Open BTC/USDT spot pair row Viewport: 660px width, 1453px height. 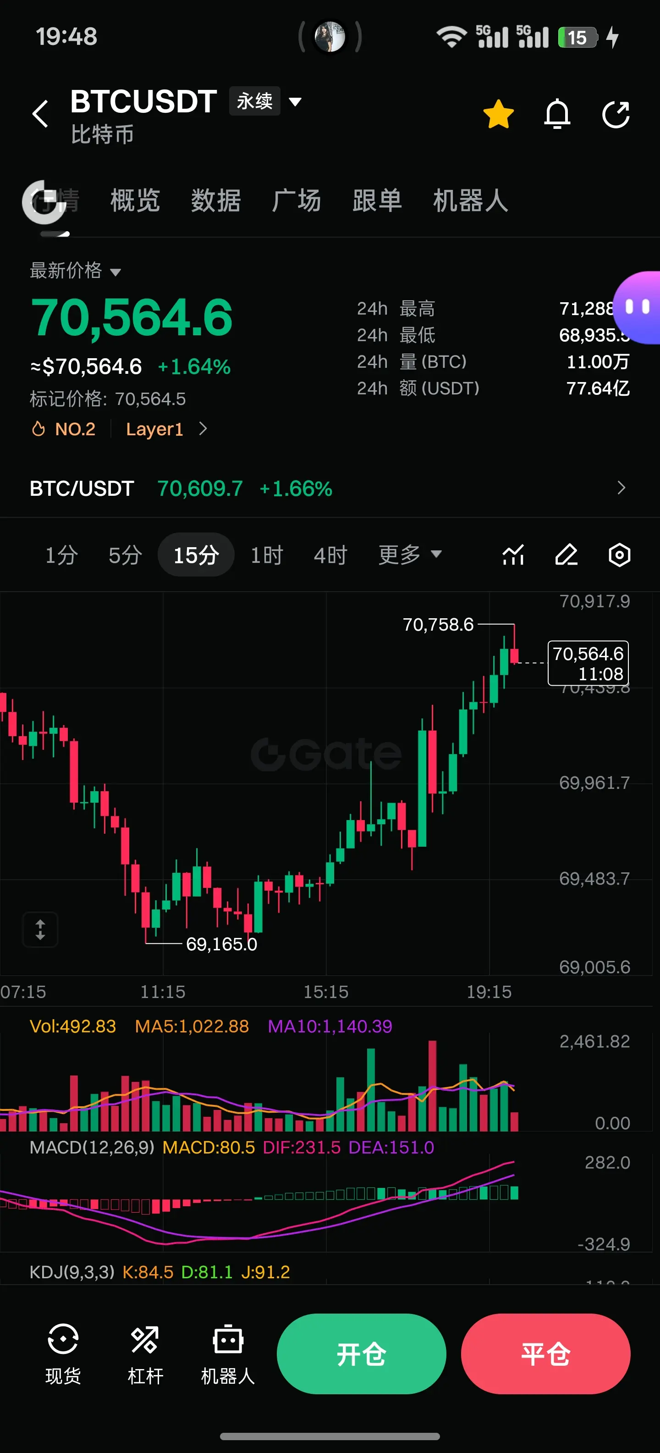330,488
